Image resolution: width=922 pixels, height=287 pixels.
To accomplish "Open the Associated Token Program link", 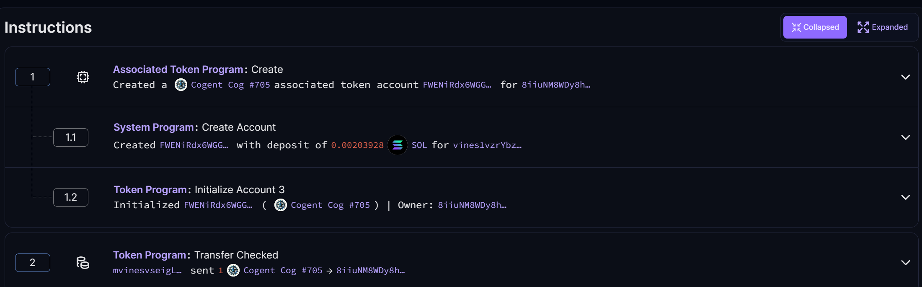I will pyautogui.click(x=178, y=70).
